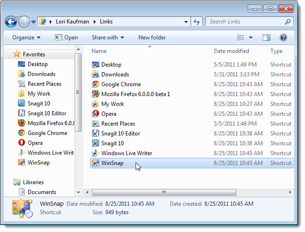Click the My Work shortcut icon in file list
305x232 pixels.
pyautogui.click(x=95, y=104)
